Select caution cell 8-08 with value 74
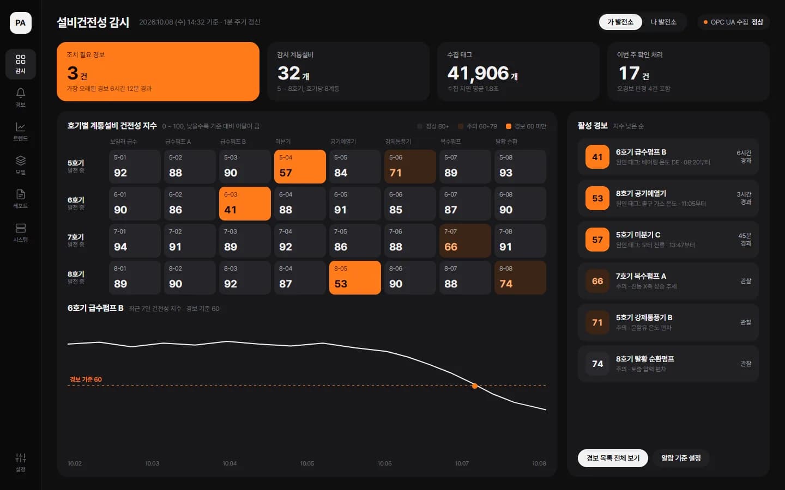Screen dimensions: 785x490 [520, 278]
